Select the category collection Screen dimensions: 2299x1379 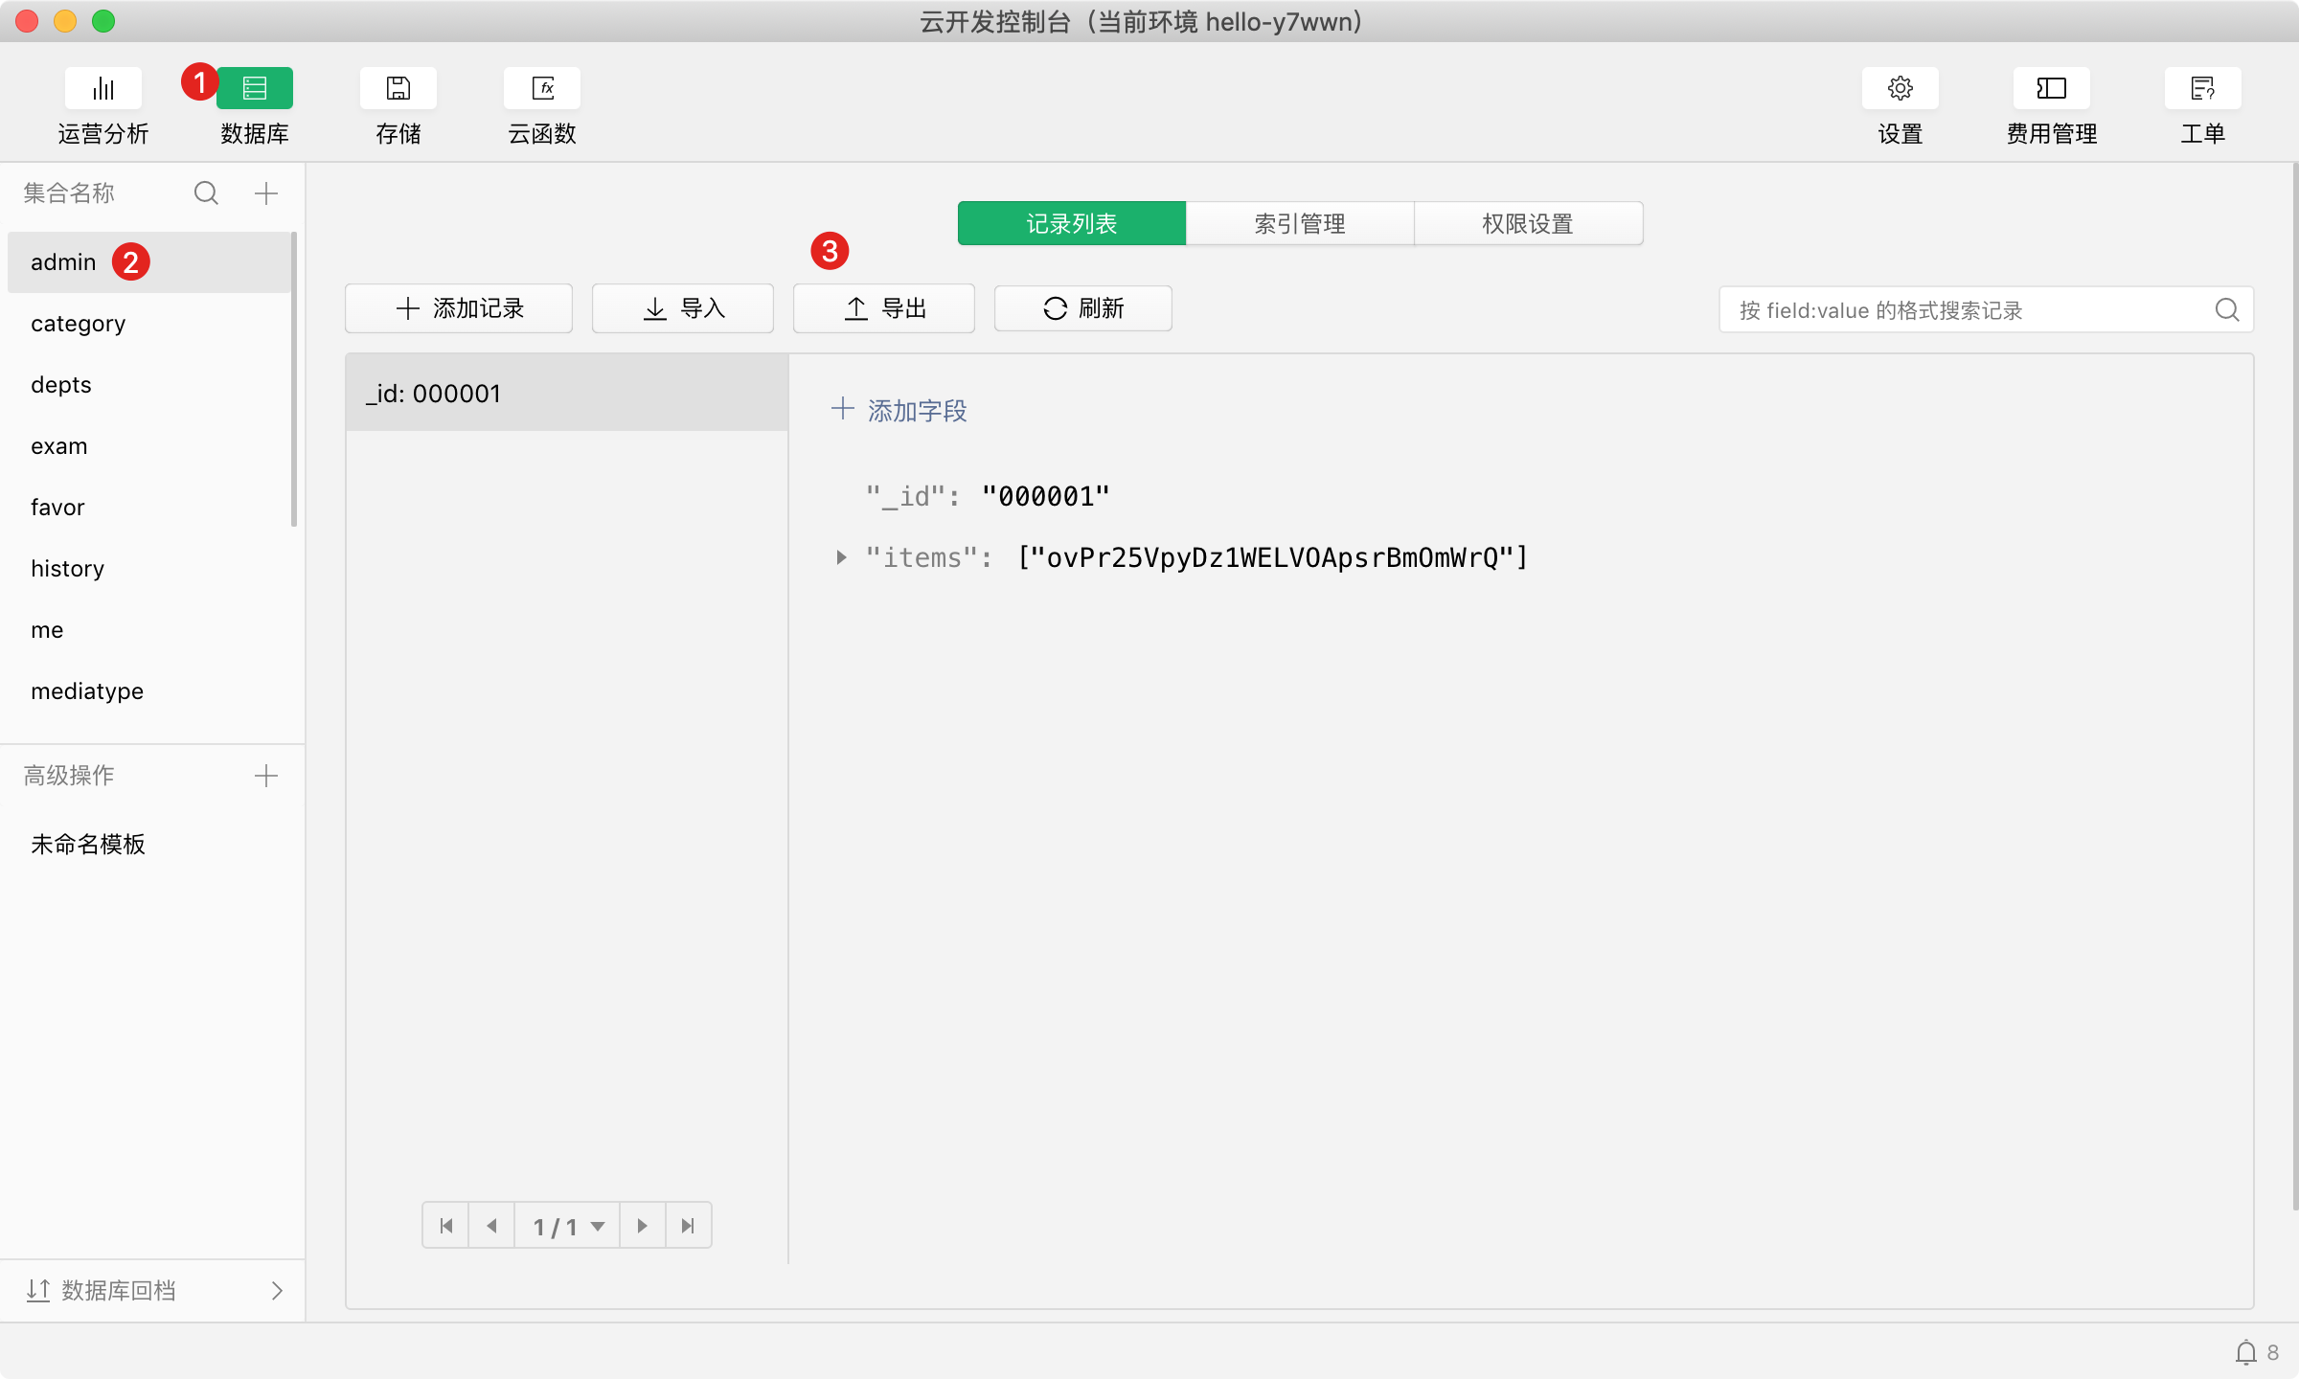pos(78,324)
